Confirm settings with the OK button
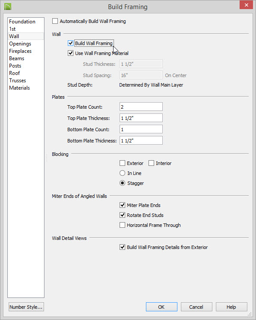 (161, 307)
